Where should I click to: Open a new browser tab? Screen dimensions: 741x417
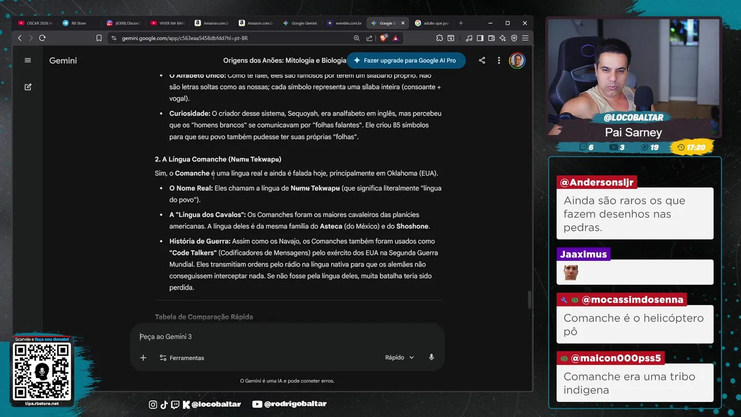coord(461,23)
